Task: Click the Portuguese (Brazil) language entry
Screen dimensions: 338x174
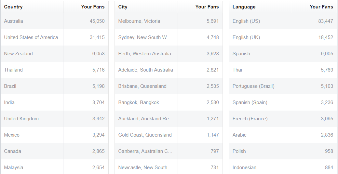Action: click(283, 86)
